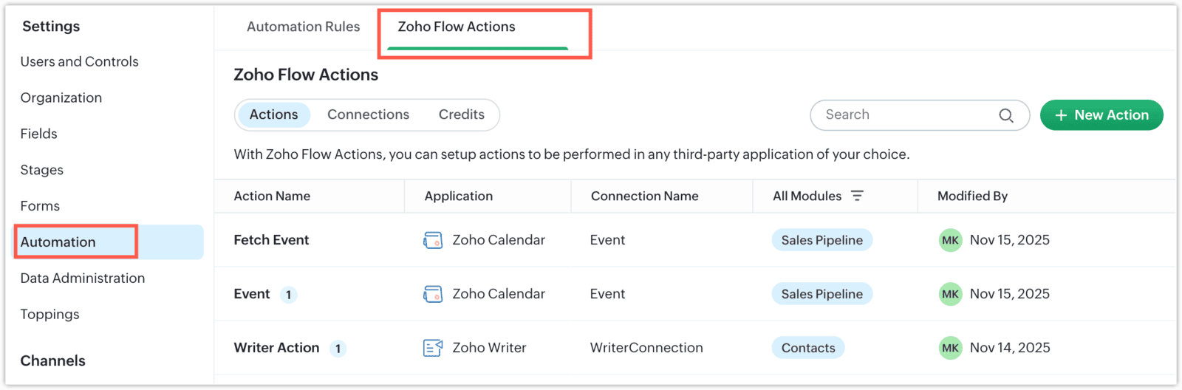Click the New Action button

(1101, 115)
